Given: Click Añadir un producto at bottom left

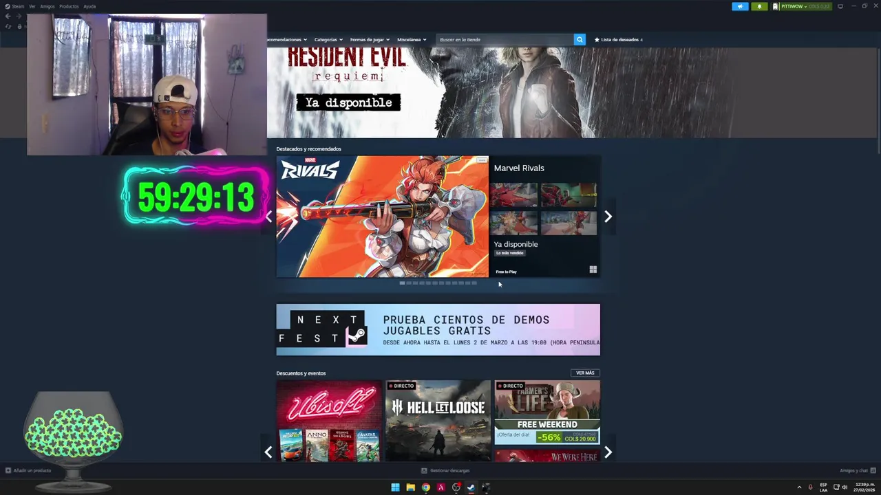Looking at the screenshot, I should [x=28, y=470].
